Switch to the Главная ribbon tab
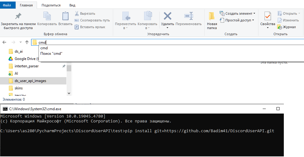304x157 pixels. point(26,5)
